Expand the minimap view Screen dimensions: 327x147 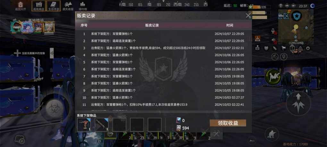(296, 26)
